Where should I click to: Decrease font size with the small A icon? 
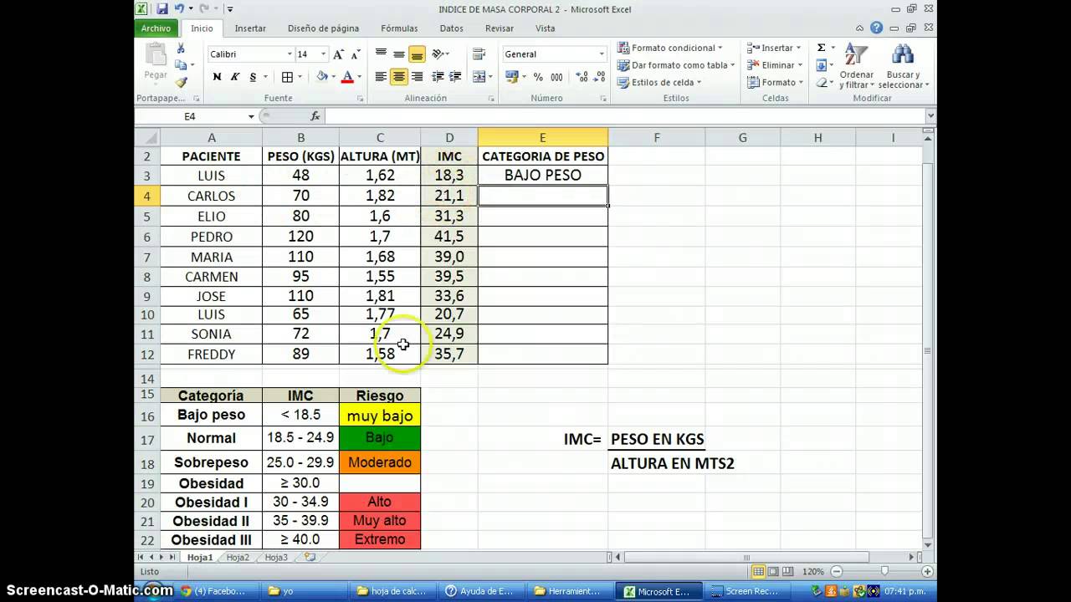point(355,54)
